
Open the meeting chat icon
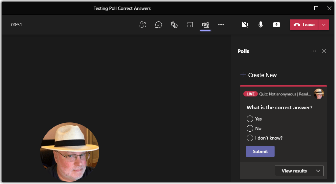159,25
